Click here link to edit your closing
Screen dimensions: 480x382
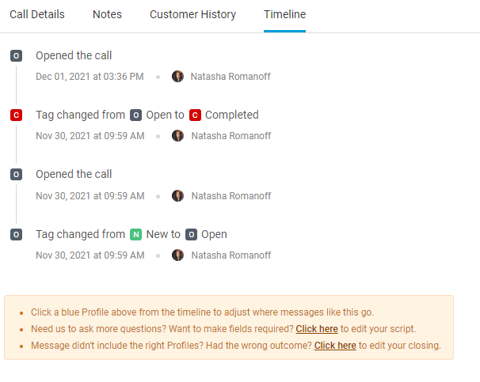coord(335,346)
